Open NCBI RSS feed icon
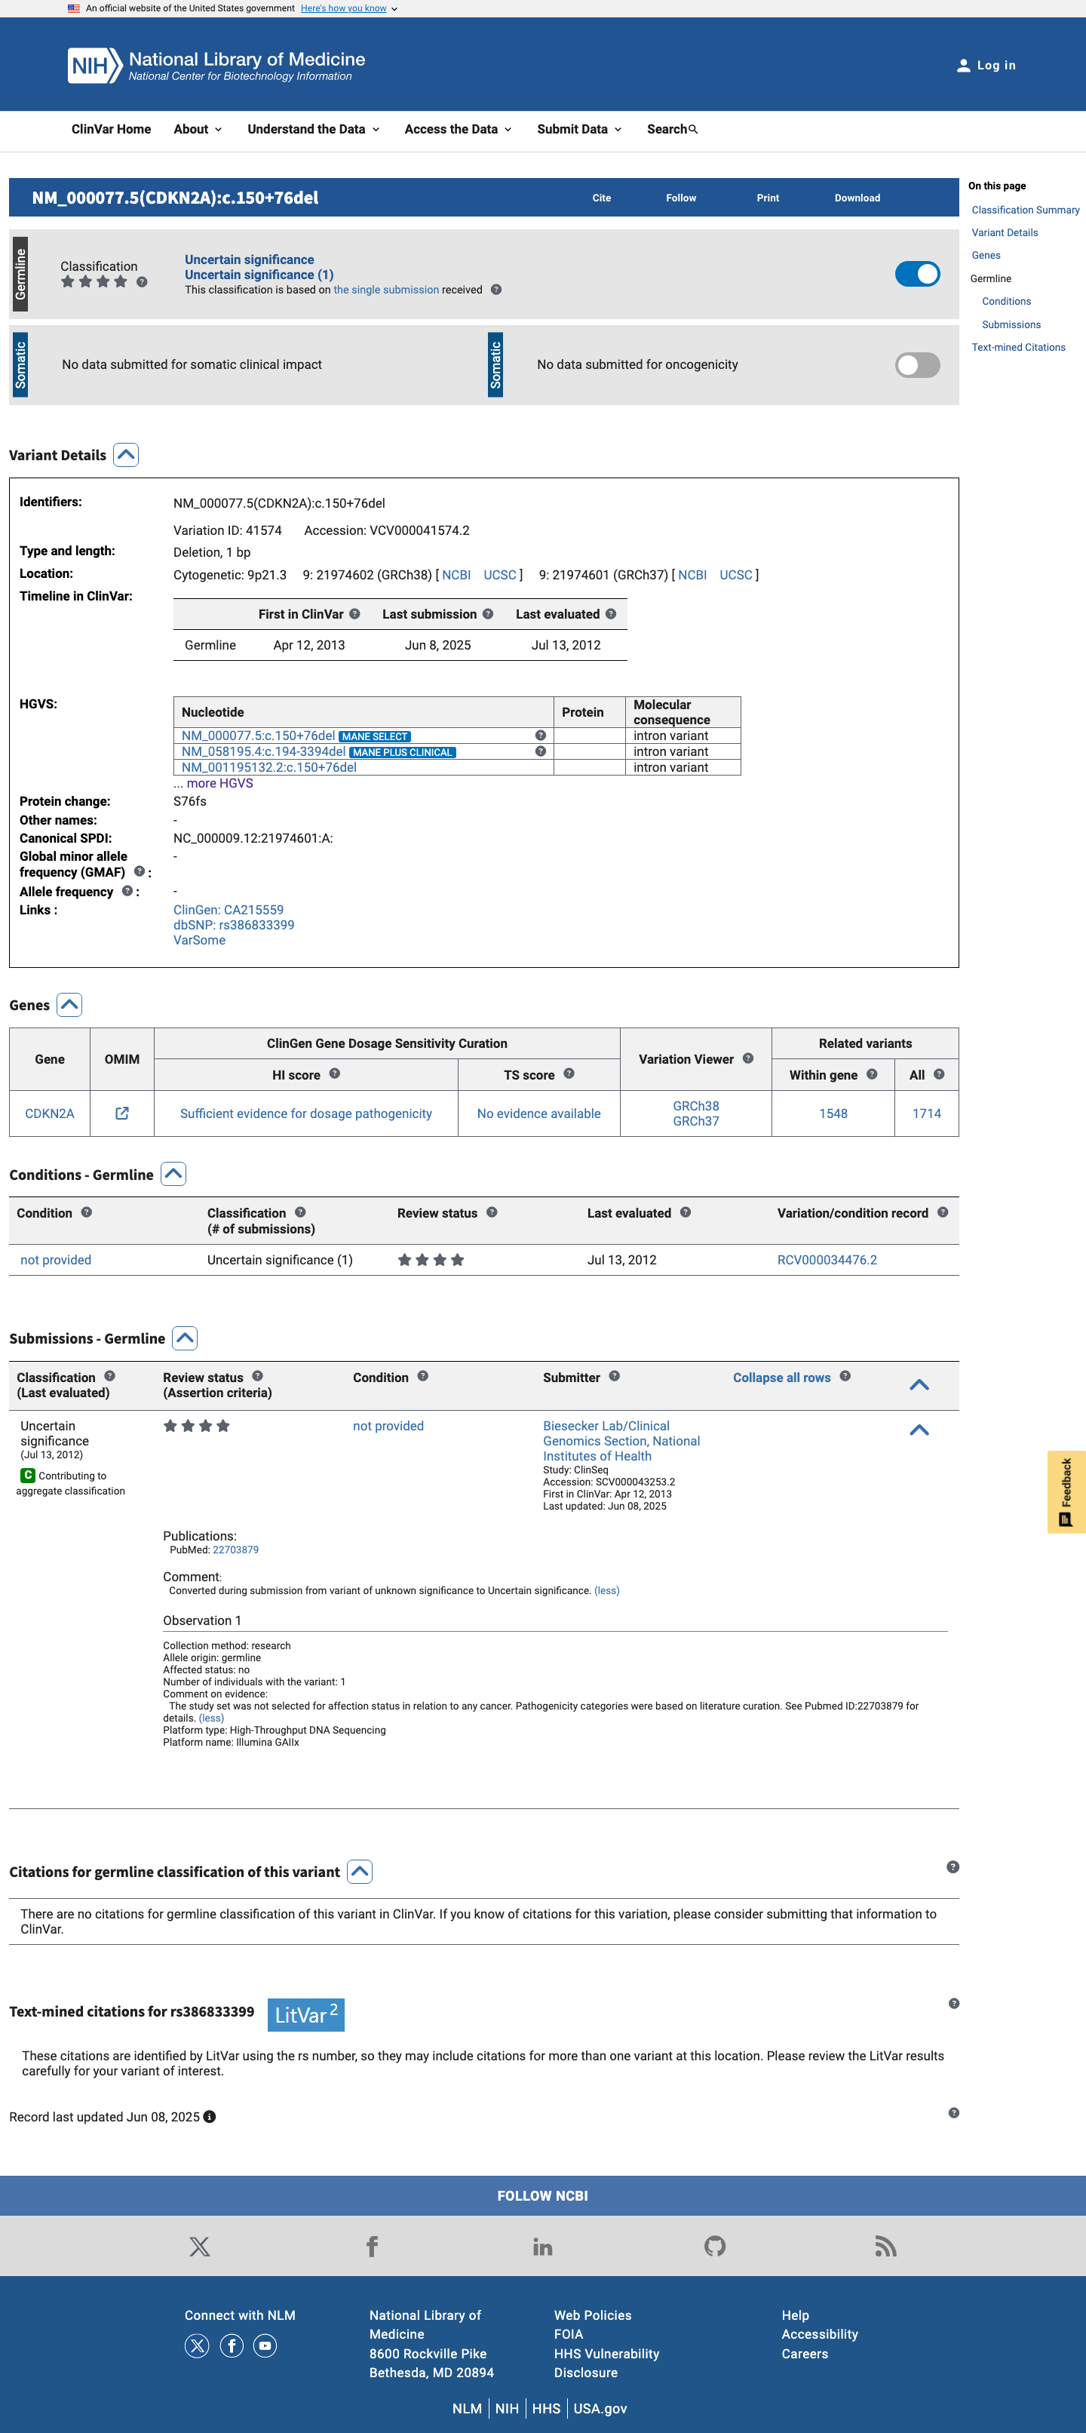Viewport: 1086px width, 2433px height. click(x=886, y=2246)
